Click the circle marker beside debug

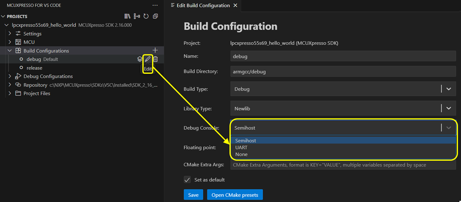[x=21, y=59]
